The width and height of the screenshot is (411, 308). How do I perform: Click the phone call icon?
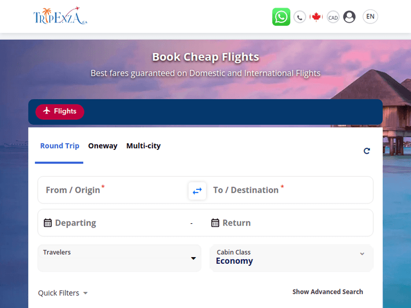point(300,17)
